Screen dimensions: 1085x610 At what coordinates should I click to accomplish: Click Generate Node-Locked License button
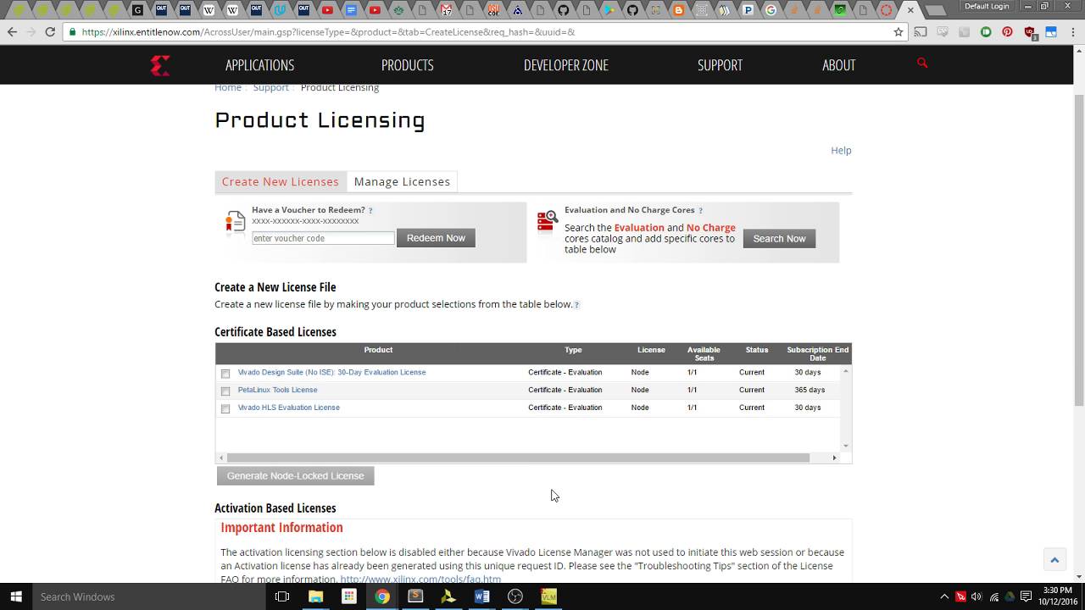(x=295, y=476)
